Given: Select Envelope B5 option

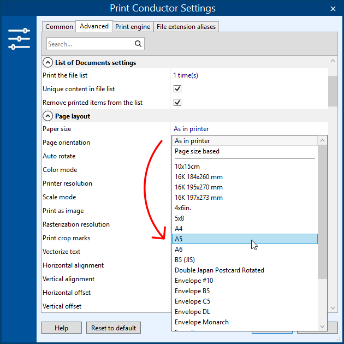Looking at the screenshot, I should [245, 291].
